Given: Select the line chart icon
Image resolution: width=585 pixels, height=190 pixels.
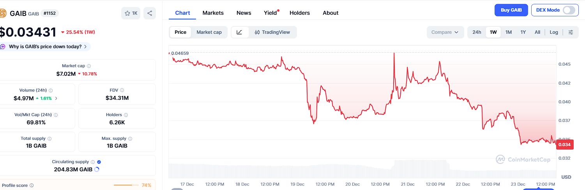Looking at the screenshot, I should point(240,32).
